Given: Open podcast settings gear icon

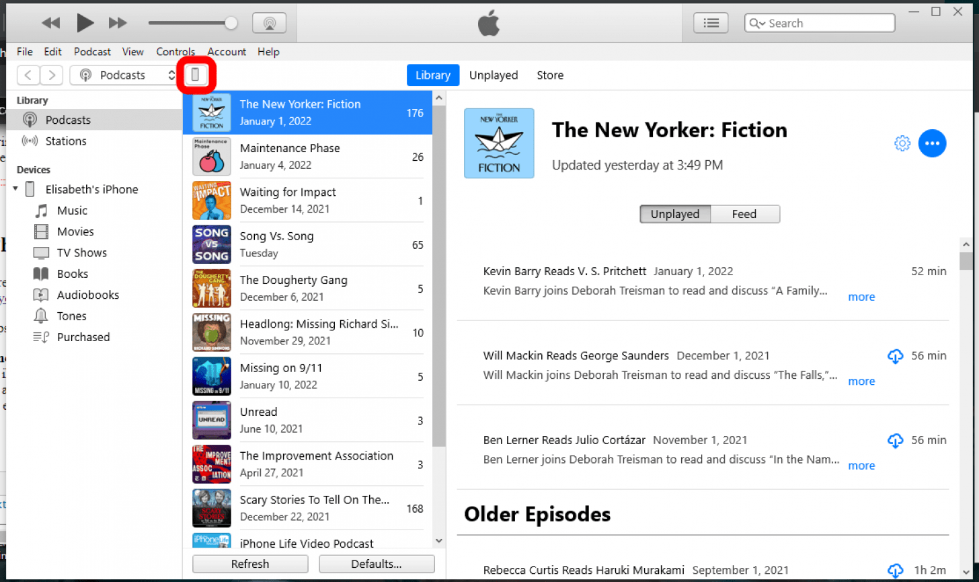Looking at the screenshot, I should (902, 143).
